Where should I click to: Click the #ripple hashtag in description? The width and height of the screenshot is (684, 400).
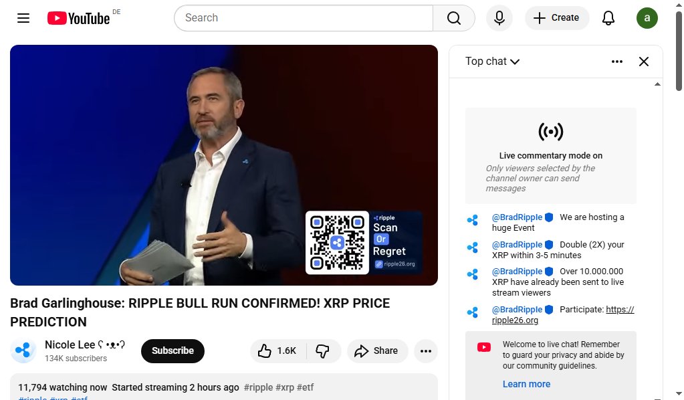(x=258, y=387)
